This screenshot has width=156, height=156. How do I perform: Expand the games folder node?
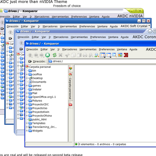click(x=27, y=86)
